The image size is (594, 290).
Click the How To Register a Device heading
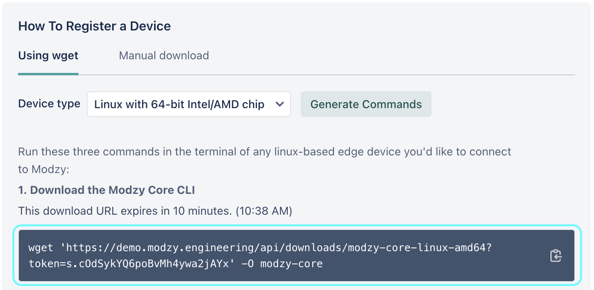tap(94, 26)
